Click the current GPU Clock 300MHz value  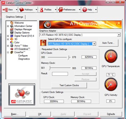(x=54, y=101)
